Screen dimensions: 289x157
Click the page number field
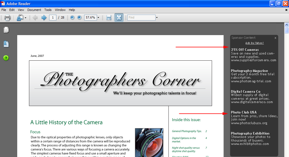(53, 18)
